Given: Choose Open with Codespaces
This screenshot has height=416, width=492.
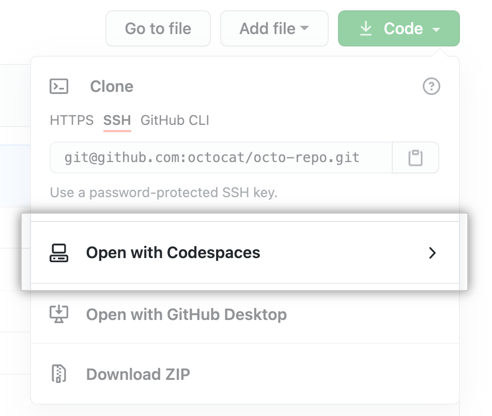Looking at the screenshot, I should coord(173,253).
